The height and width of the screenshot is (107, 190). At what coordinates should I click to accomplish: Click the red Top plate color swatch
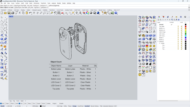click(x=185, y=26)
